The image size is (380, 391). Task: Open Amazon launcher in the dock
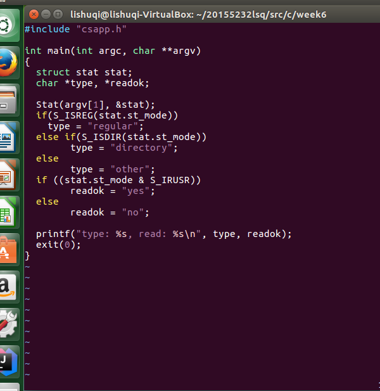pyautogui.click(x=8, y=287)
